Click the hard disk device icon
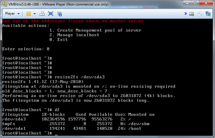The image size is (215, 138). tap(192, 14)
